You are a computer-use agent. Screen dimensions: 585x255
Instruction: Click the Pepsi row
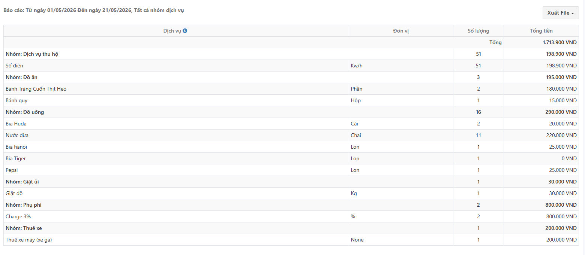coord(291,170)
